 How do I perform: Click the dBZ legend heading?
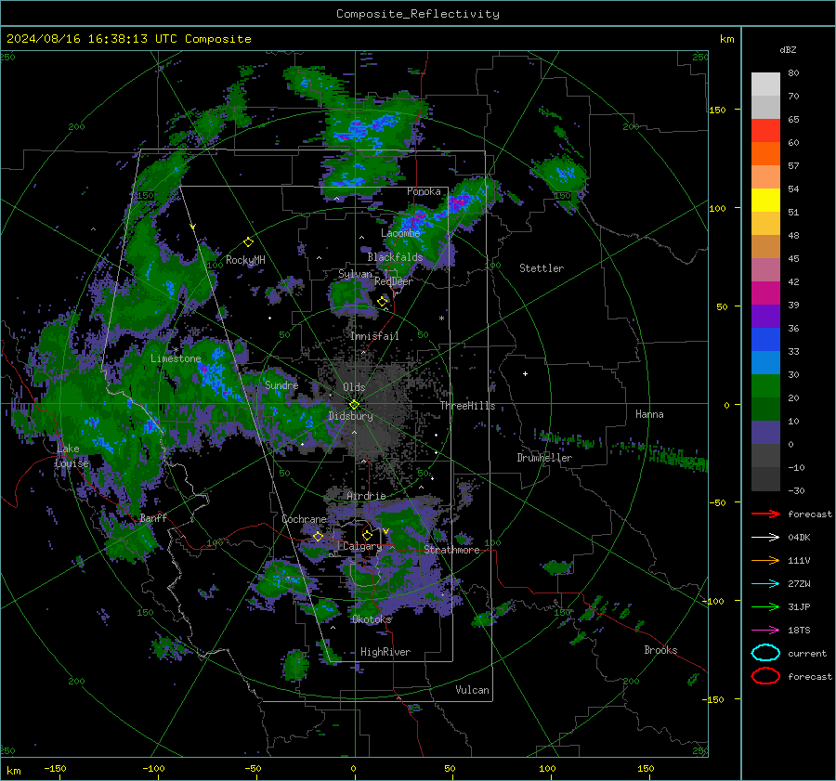[788, 50]
